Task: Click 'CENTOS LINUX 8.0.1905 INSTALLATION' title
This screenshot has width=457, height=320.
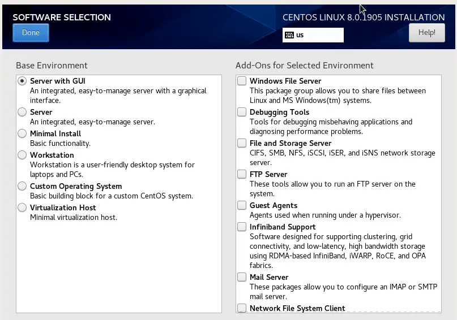Action: (364, 18)
